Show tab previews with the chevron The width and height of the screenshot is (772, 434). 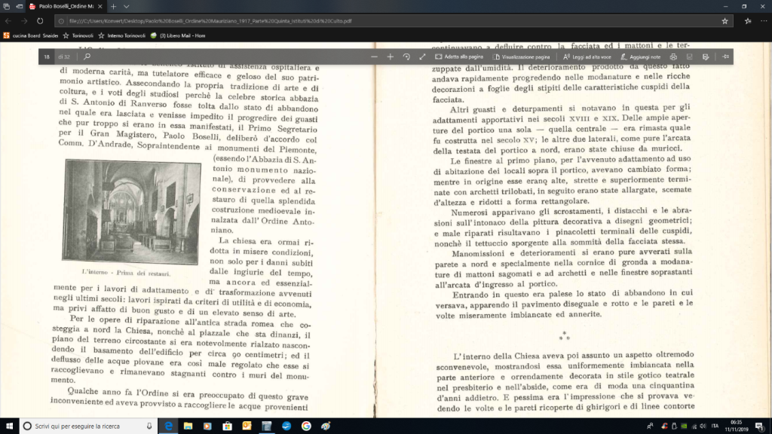126,6
